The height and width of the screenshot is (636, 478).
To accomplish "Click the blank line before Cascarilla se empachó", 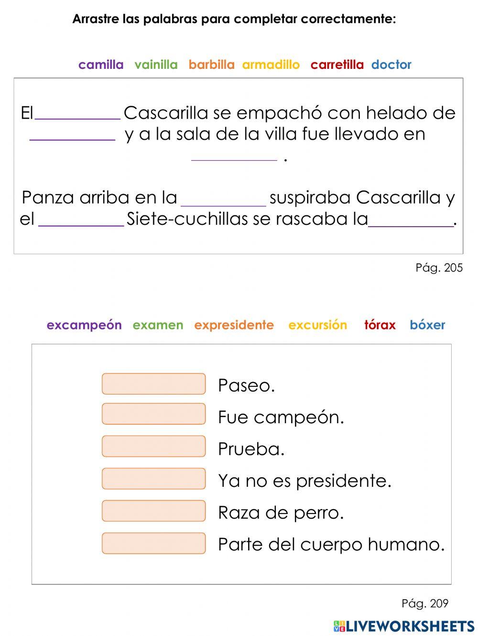I will [78, 114].
